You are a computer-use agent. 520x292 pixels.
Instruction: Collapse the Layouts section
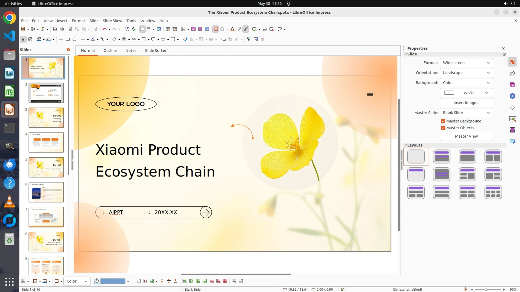pyautogui.click(x=405, y=145)
